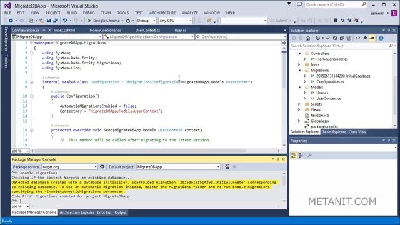Open the Default project MigrateDBApp dropdown

point(178,167)
